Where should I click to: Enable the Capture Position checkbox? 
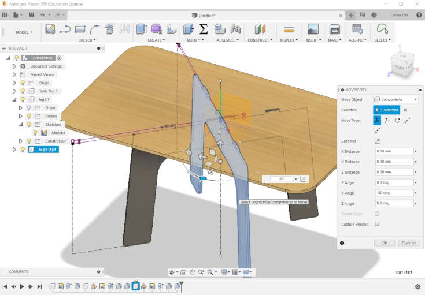click(x=377, y=224)
